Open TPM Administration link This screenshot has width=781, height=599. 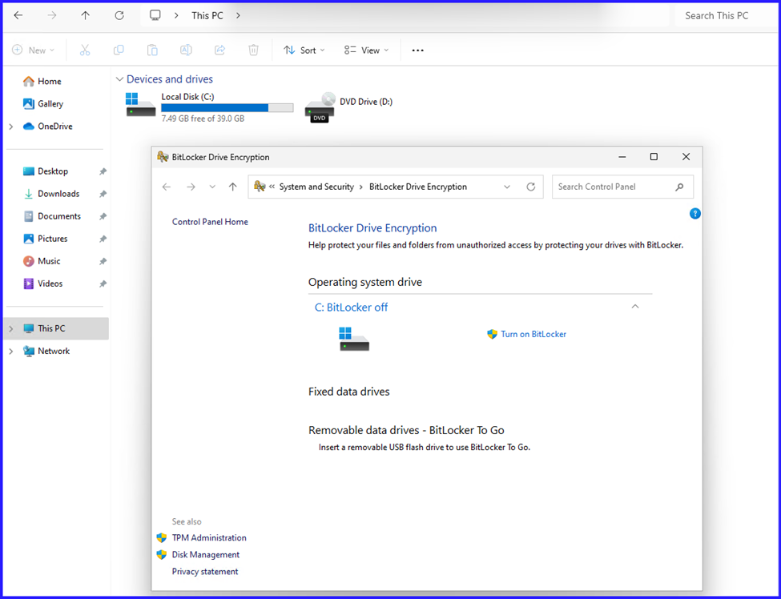[209, 537]
